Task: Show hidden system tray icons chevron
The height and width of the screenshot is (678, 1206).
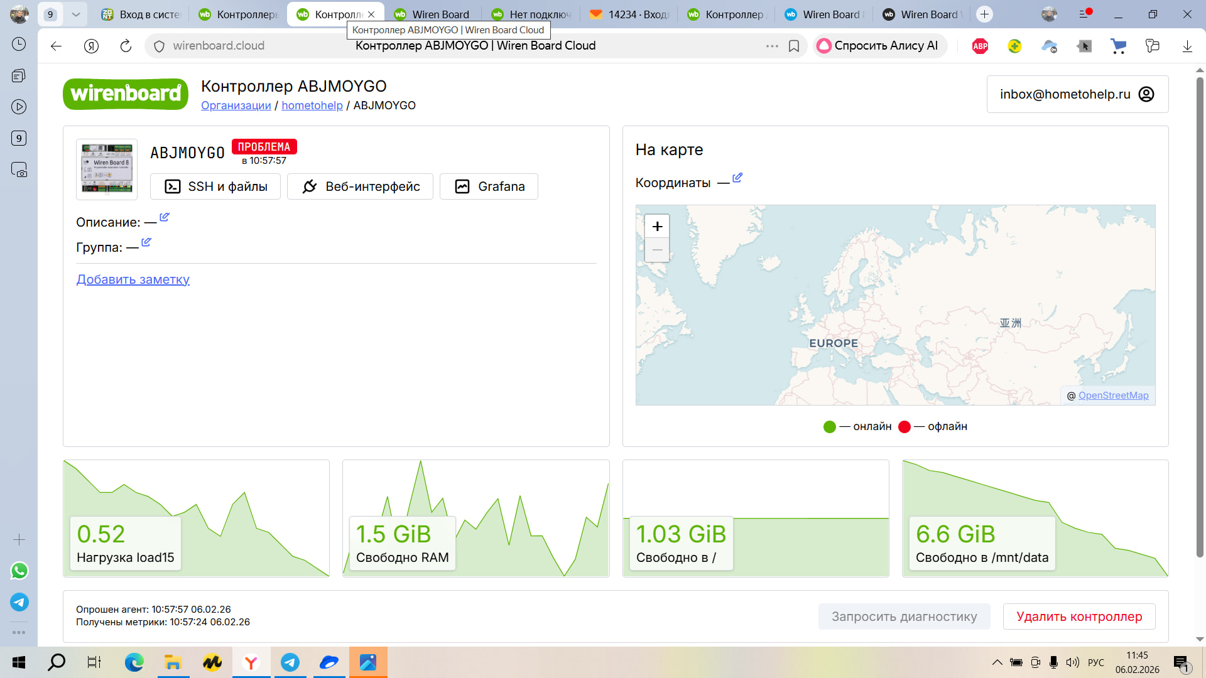Action: (x=997, y=662)
